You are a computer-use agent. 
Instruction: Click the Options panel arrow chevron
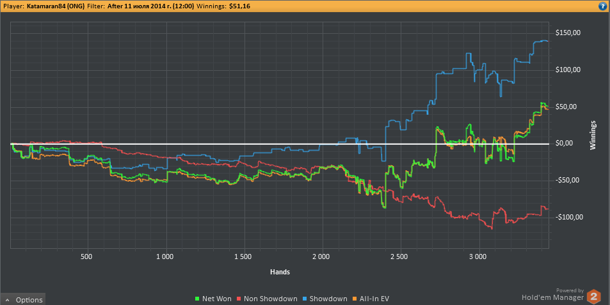pyautogui.click(x=8, y=300)
